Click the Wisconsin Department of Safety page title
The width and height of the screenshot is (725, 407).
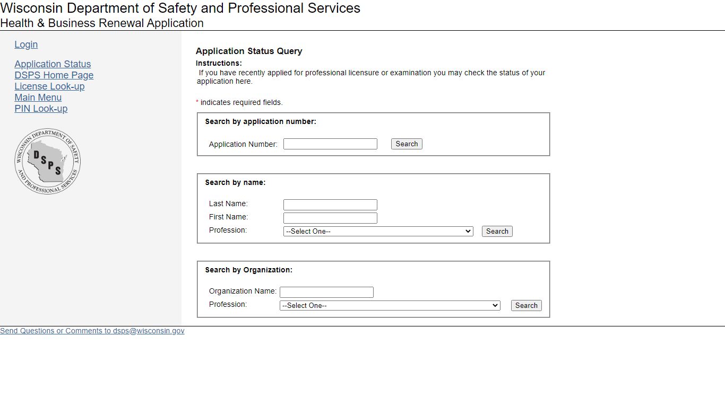point(180,8)
